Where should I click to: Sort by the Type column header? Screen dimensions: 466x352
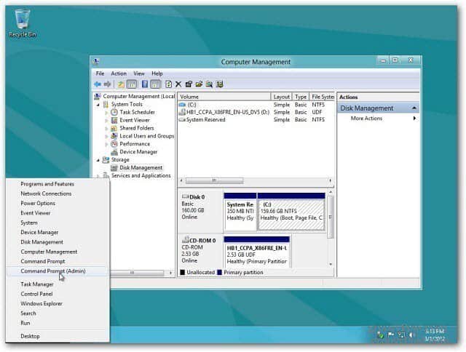301,97
